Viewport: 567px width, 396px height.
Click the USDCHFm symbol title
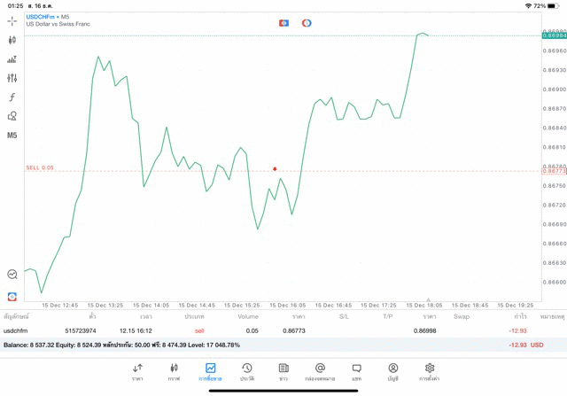(41, 17)
